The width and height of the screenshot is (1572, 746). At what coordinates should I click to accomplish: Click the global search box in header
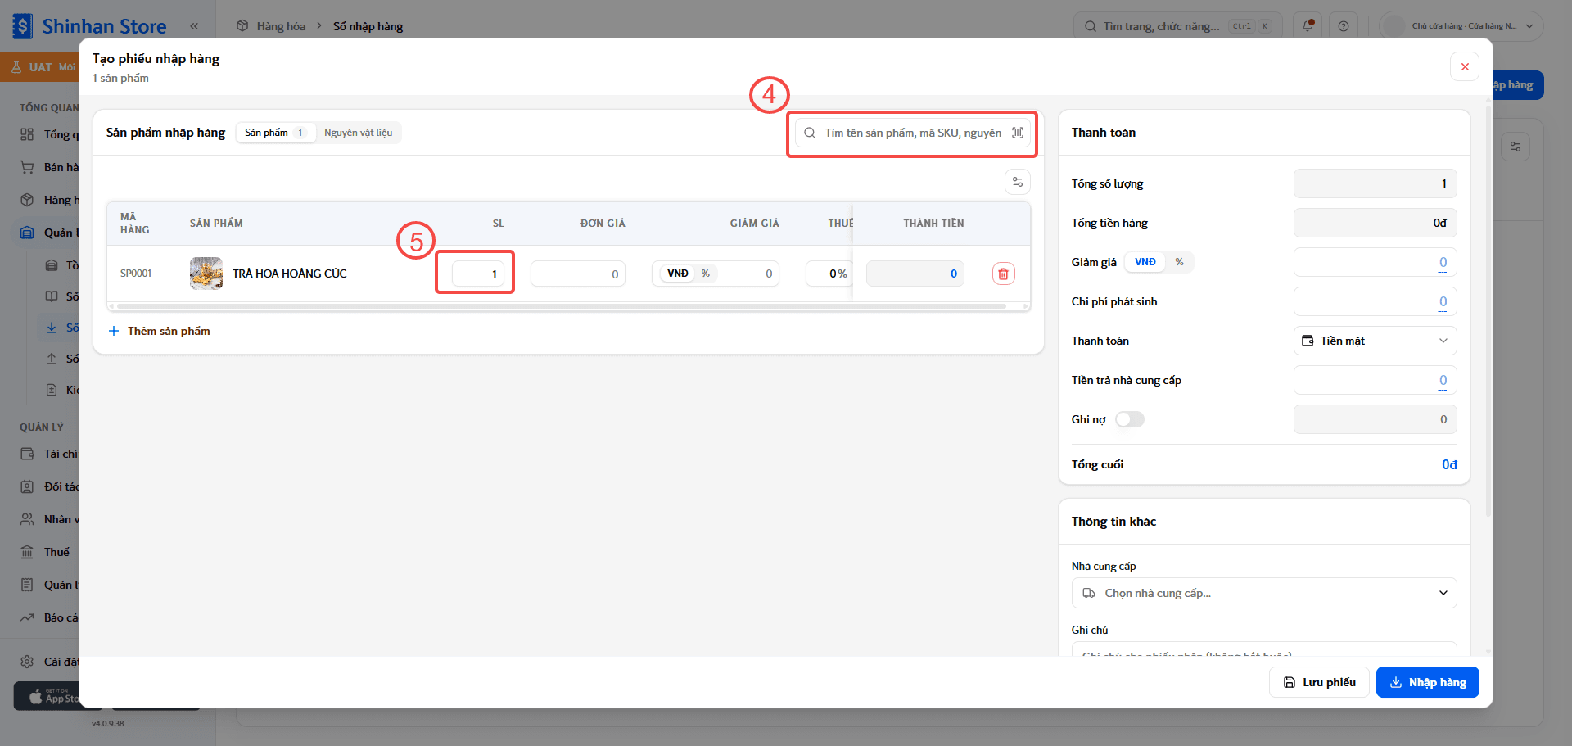[x=1177, y=26]
